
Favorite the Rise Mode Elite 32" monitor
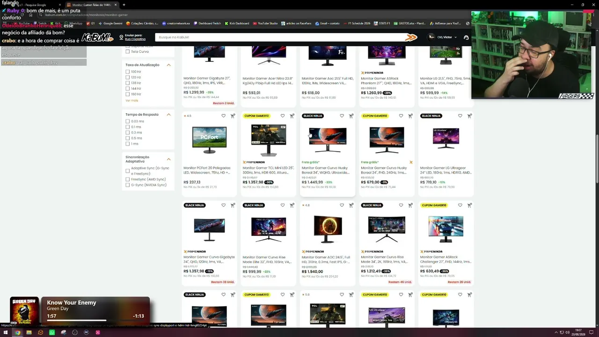click(283, 205)
